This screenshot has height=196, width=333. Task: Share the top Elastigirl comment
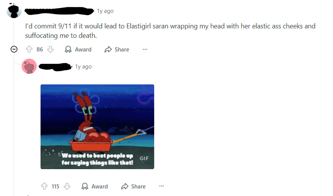tap(117, 49)
